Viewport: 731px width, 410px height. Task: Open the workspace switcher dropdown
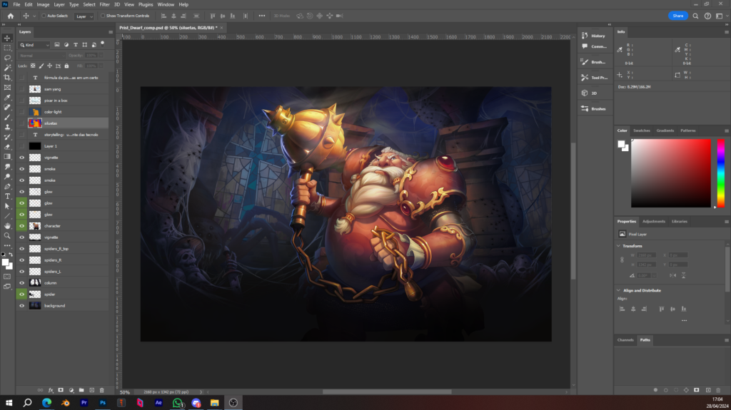721,16
